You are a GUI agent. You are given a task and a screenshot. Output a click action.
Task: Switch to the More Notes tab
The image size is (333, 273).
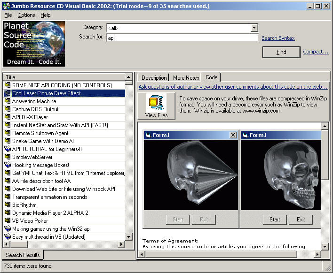click(x=186, y=78)
